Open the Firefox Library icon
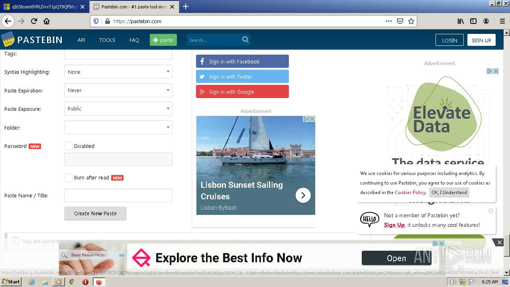 click(x=461, y=21)
